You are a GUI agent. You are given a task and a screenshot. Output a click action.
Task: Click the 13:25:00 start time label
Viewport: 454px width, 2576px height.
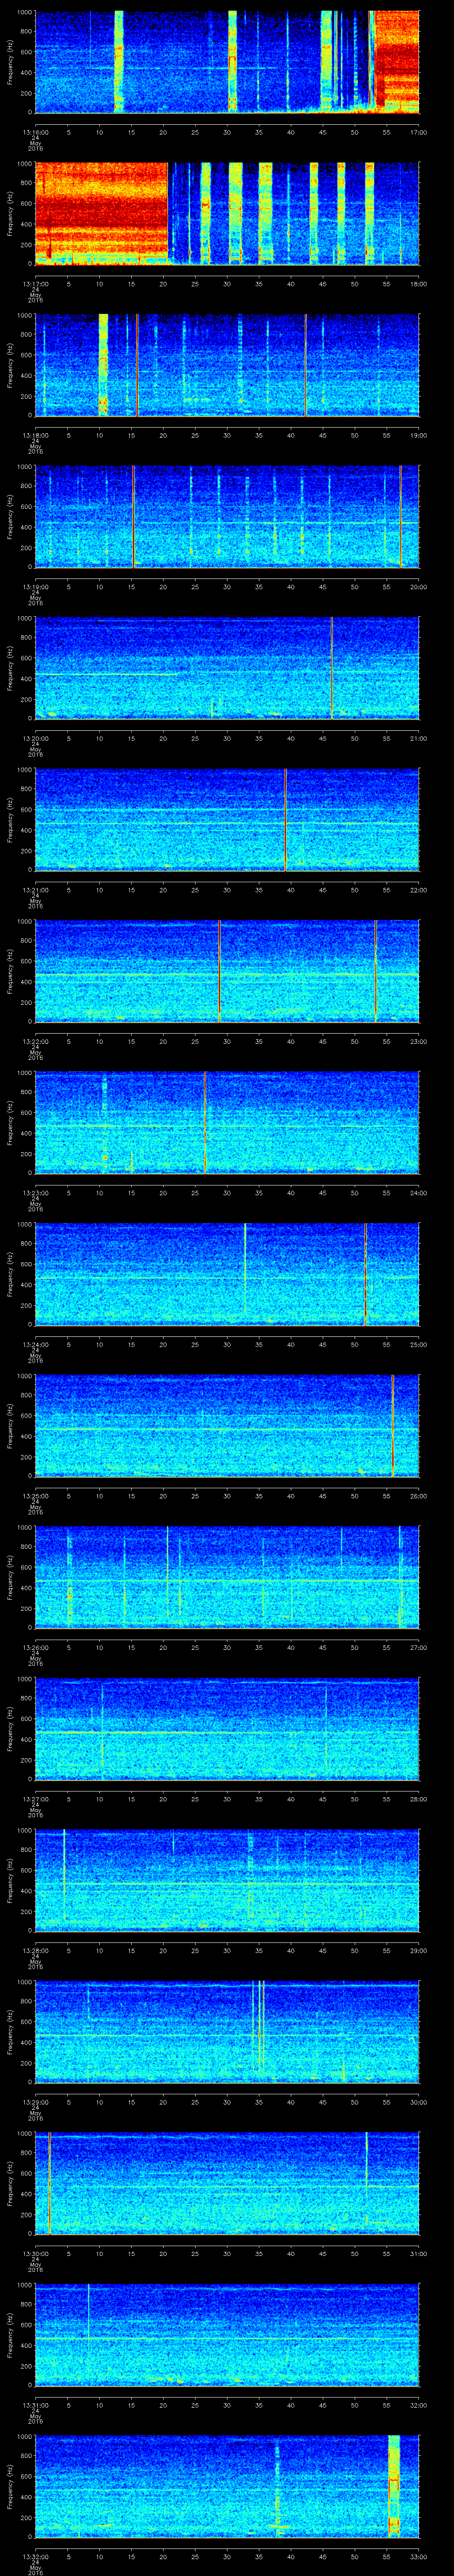[35, 1495]
